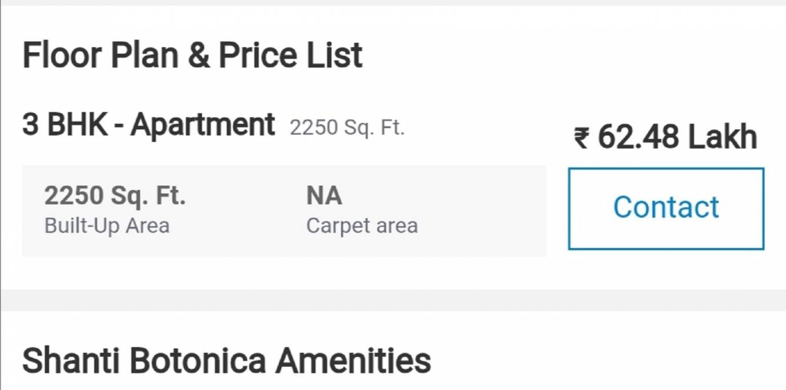Click the words Floor Plan in the heading

pos(100,55)
